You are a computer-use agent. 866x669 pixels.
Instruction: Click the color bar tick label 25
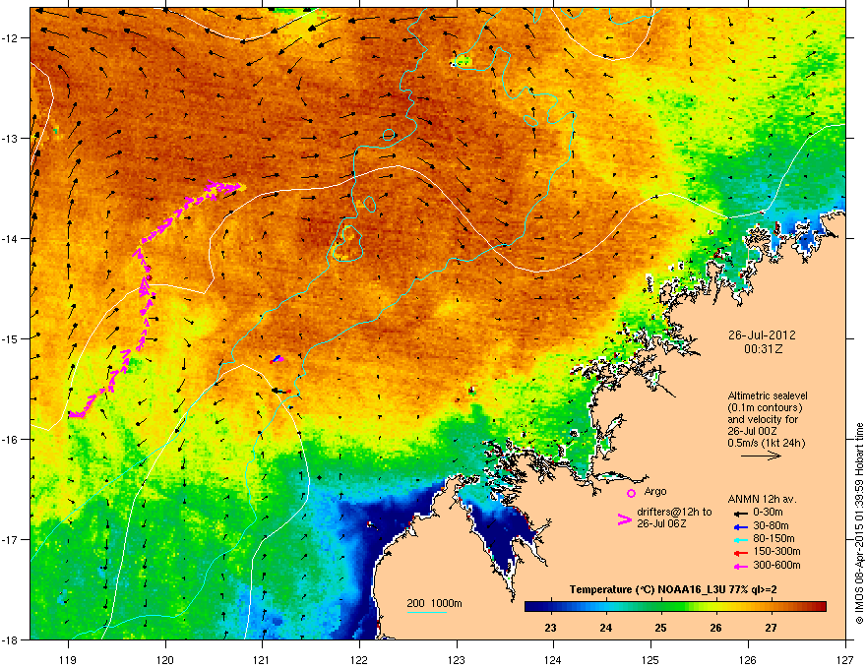tap(660, 628)
